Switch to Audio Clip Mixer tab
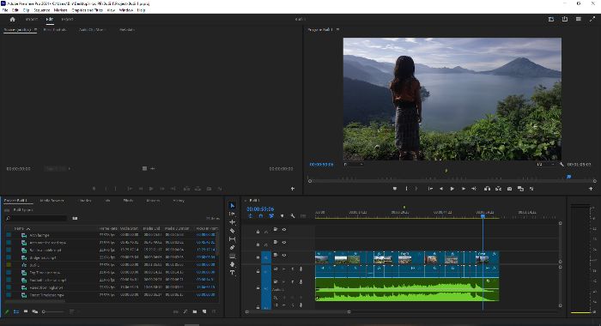The width and height of the screenshot is (601, 326). [x=91, y=29]
